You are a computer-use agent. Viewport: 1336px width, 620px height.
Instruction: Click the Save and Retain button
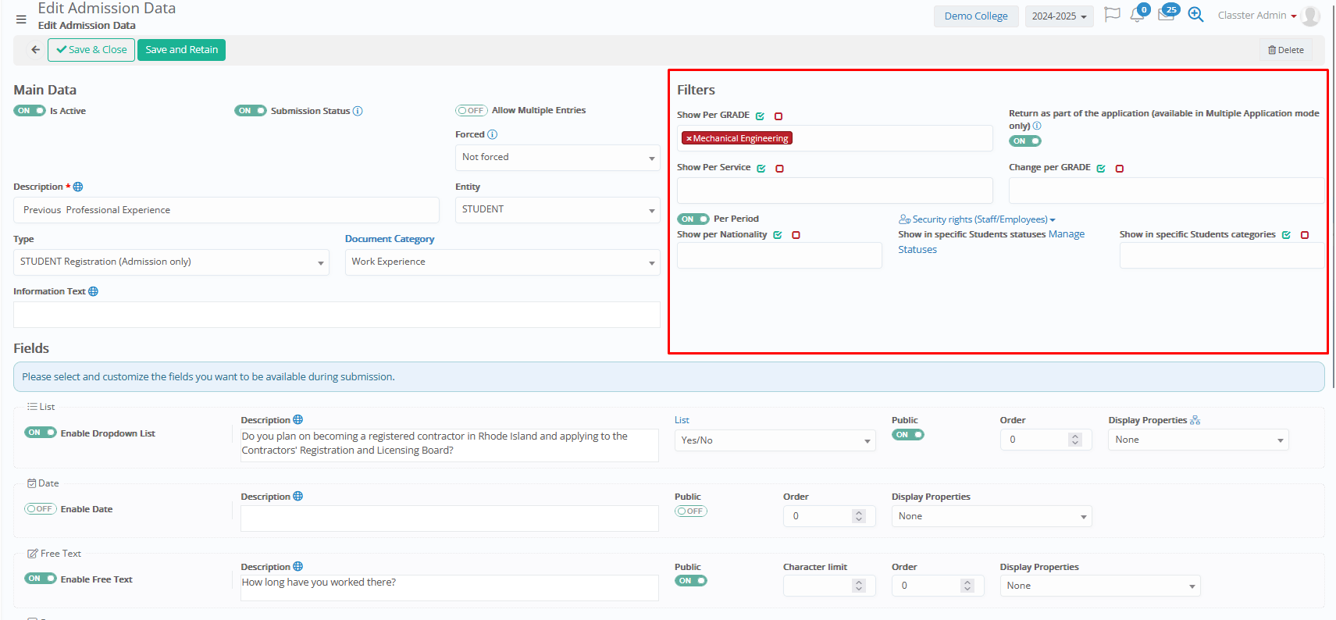(x=181, y=50)
